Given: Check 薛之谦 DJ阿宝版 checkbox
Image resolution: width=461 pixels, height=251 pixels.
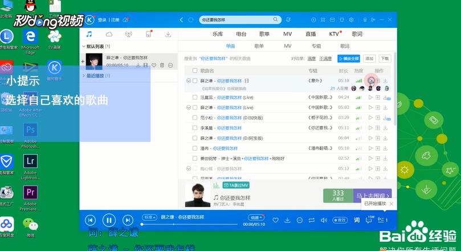Looking at the screenshot, I should (x=195, y=138).
